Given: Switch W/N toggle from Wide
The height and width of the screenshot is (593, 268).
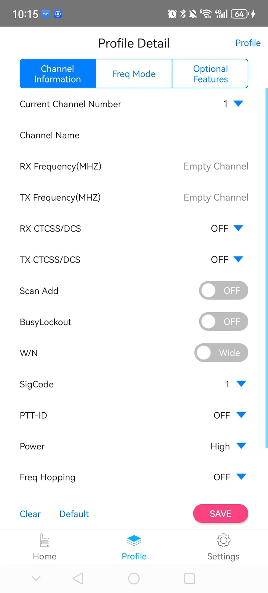Looking at the screenshot, I should [x=221, y=353].
